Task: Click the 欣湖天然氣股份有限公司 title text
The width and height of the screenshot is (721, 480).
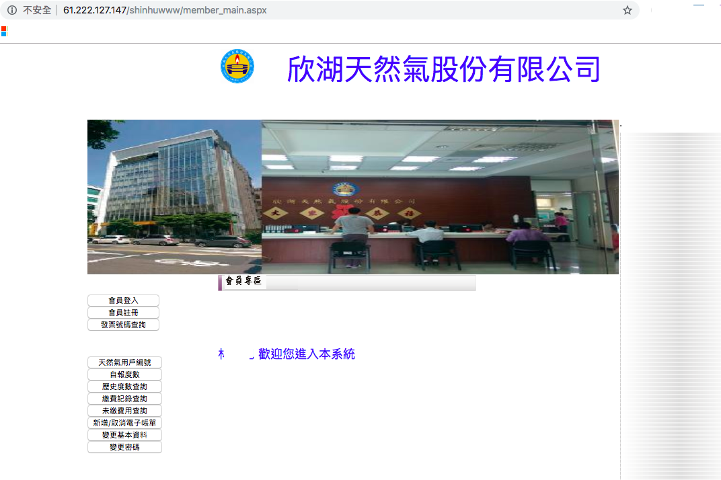Action: pyautogui.click(x=444, y=69)
